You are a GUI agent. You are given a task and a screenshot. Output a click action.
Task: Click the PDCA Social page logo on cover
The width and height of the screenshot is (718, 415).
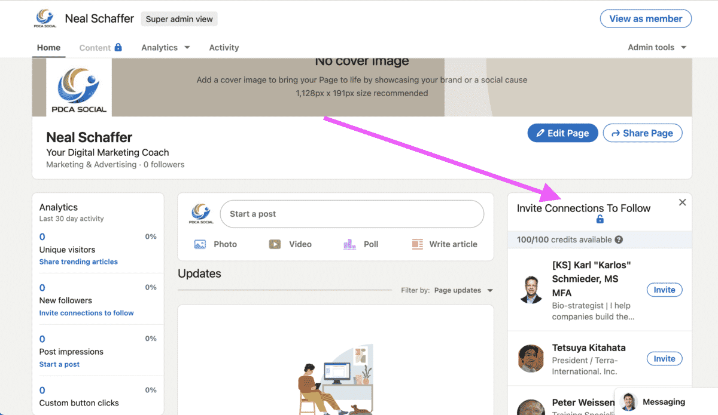click(x=78, y=88)
